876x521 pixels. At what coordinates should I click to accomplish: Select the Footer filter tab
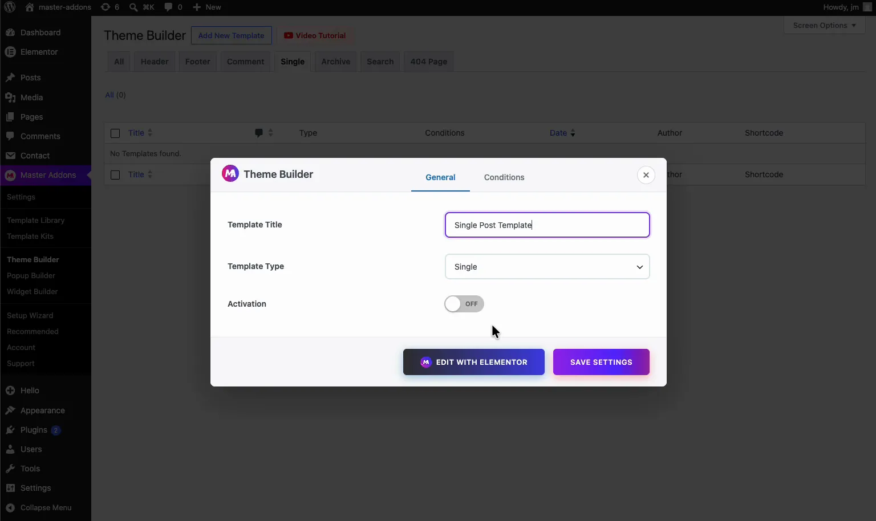point(198,62)
